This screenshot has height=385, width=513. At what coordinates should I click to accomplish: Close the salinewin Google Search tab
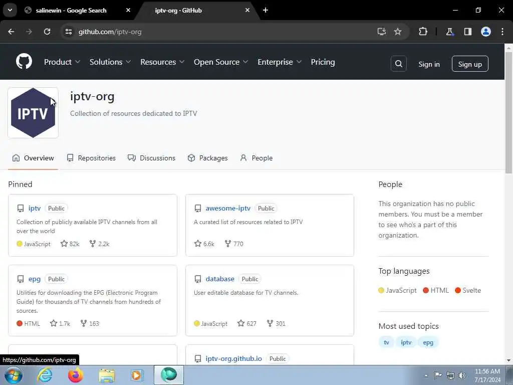pos(128,10)
